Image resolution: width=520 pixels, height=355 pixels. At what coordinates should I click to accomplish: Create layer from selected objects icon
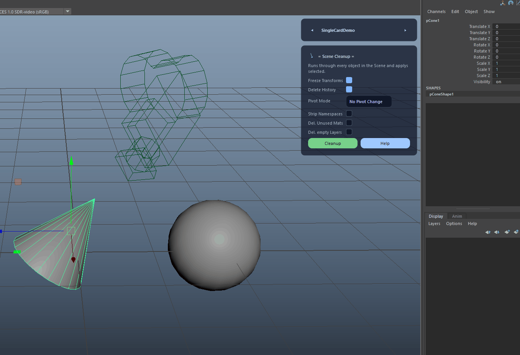click(x=516, y=232)
